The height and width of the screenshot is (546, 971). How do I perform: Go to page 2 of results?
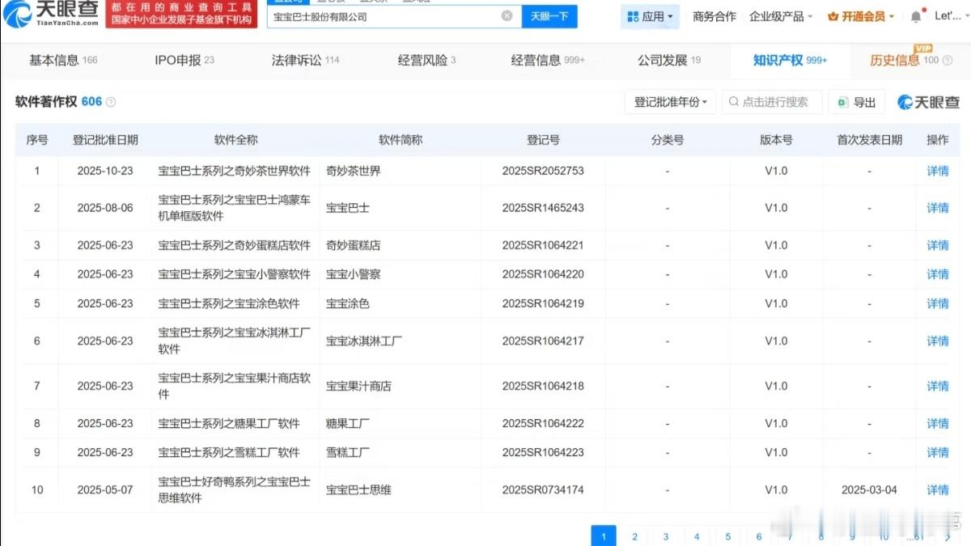click(x=634, y=536)
